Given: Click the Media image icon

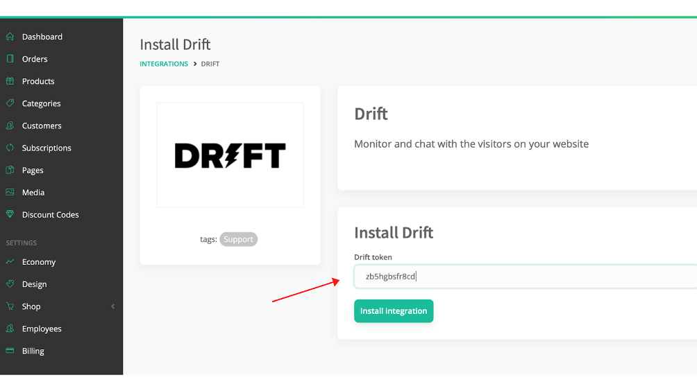Looking at the screenshot, I should tap(10, 192).
